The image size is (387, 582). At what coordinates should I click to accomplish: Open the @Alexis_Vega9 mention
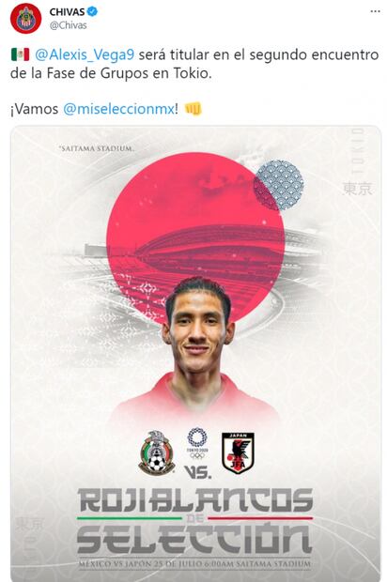point(85,55)
